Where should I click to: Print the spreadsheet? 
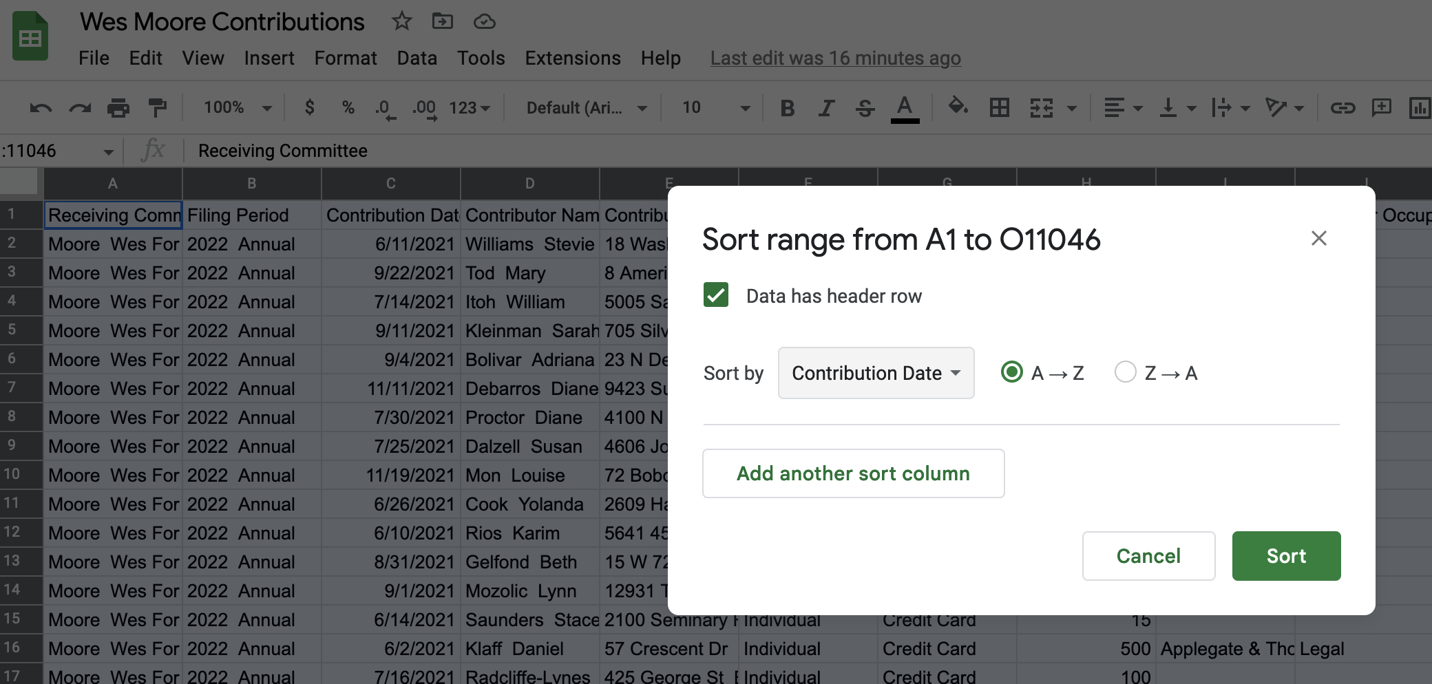(x=118, y=108)
